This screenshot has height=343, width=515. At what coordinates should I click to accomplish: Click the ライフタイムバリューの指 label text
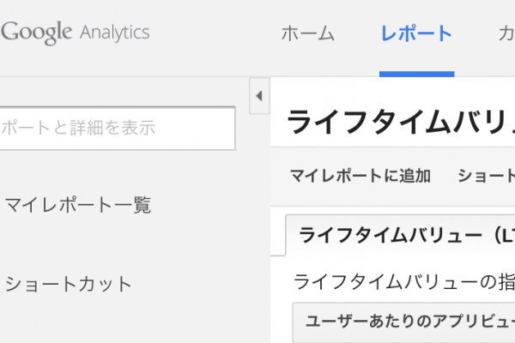pos(404,282)
